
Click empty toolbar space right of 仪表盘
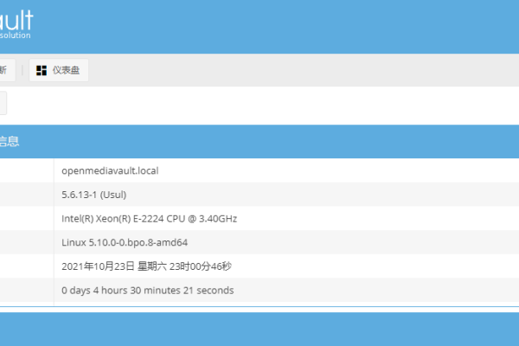303,70
